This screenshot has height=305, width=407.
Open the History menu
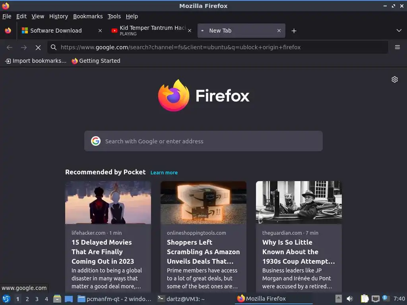[58, 16]
